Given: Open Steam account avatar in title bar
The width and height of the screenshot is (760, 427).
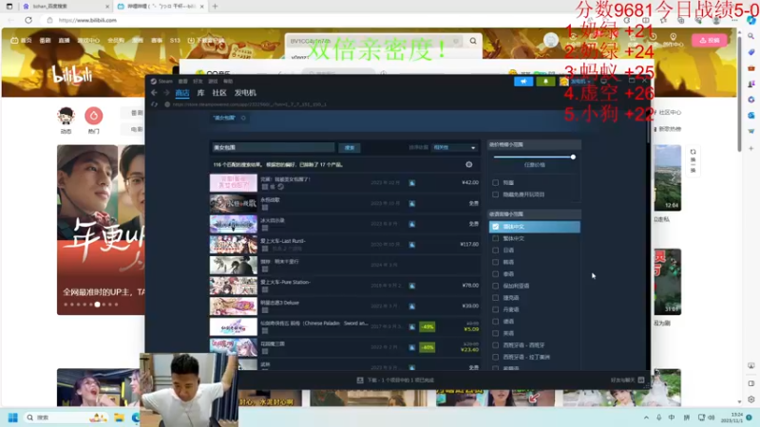Looking at the screenshot, I should click(x=563, y=82).
